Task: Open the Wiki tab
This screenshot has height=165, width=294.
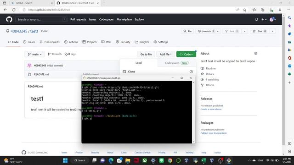Action: 106,42
